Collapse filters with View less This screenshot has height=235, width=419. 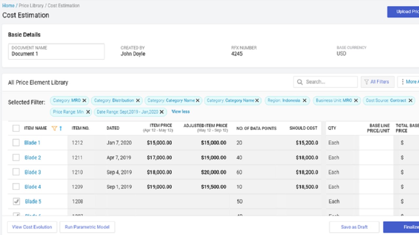click(180, 112)
